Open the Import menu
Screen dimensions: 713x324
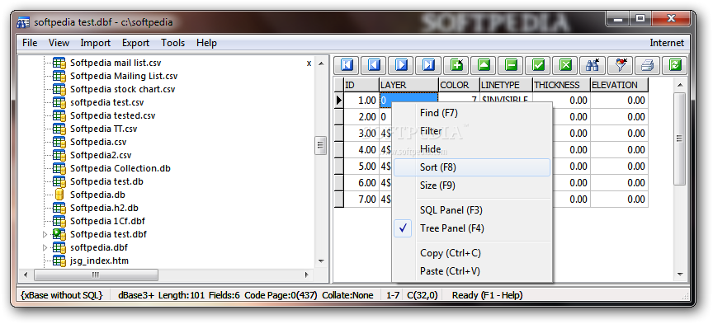click(x=96, y=43)
